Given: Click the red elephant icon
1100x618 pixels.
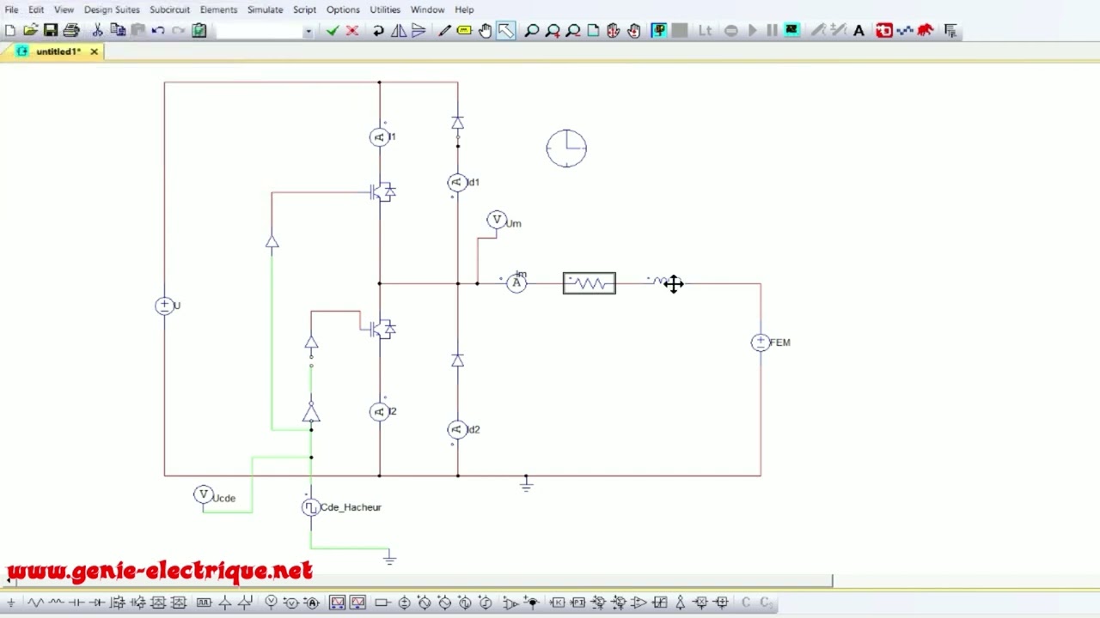Looking at the screenshot, I should tap(926, 31).
